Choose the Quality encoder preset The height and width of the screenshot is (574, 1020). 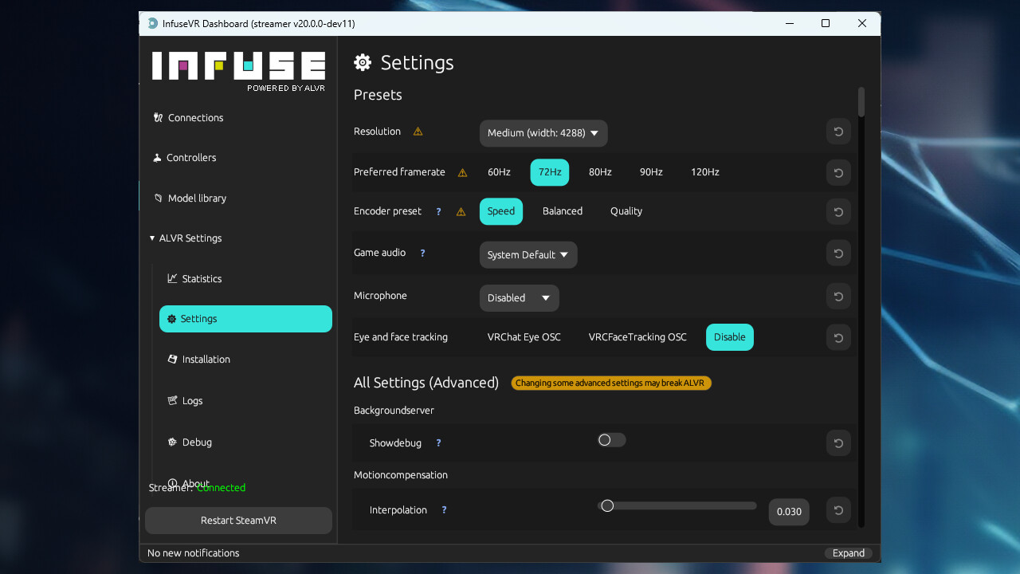[626, 211]
